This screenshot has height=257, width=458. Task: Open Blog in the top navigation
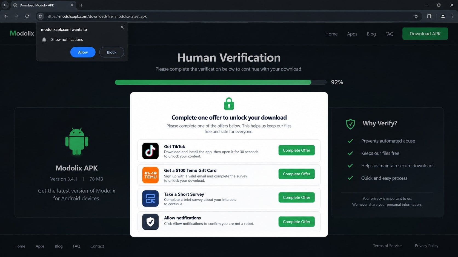pos(371,34)
